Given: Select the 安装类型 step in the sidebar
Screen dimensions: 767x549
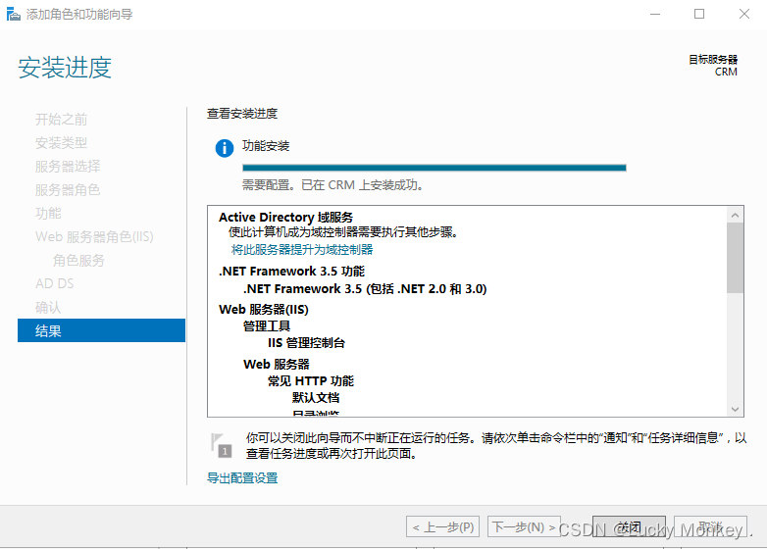Looking at the screenshot, I should (61, 143).
